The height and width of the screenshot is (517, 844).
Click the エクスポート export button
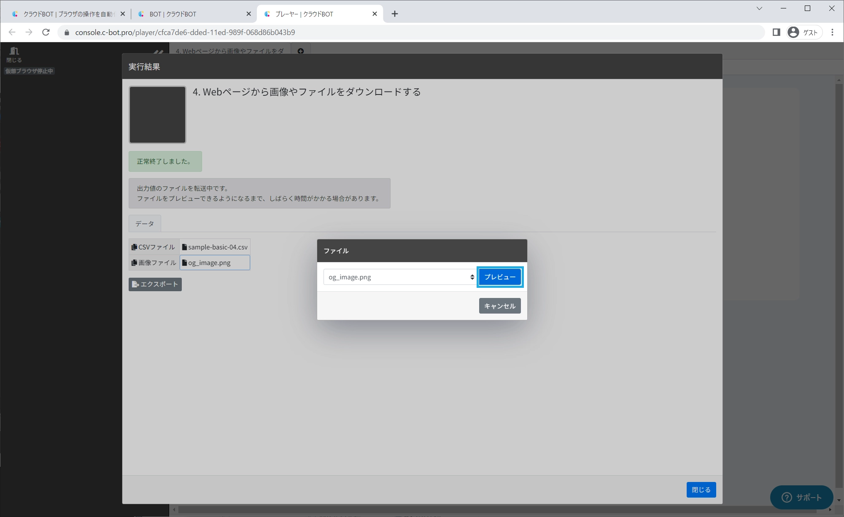[155, 284]
